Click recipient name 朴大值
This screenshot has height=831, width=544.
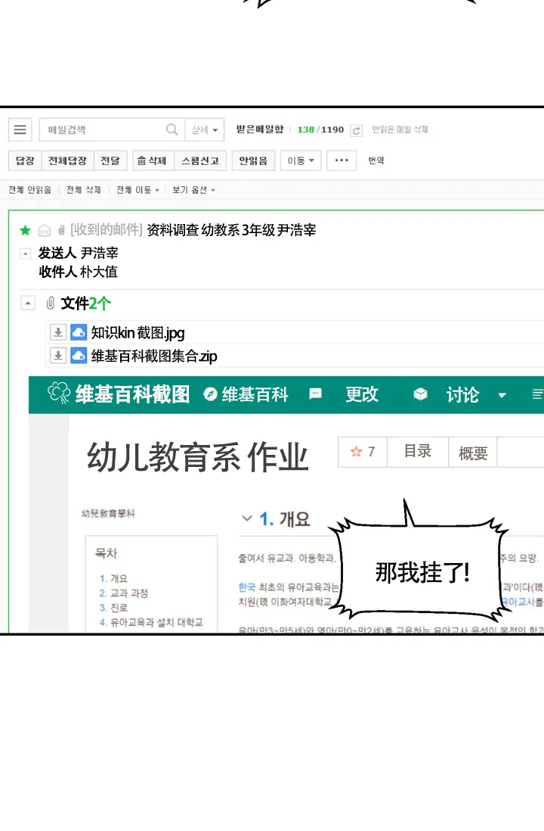[98, 272]
